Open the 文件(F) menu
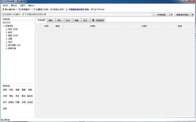This screenshot has width=196, height=122. [5, 6]
